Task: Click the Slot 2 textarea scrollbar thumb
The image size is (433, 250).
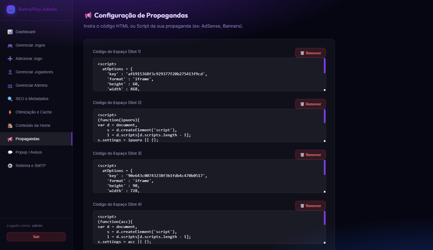Action: pyautogui.click(x=325, y=116)
